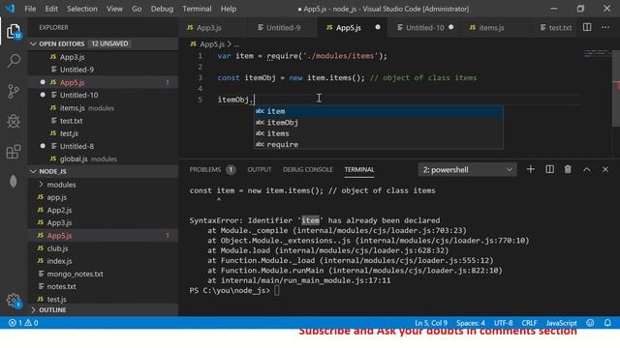The width and height of the screenshot is (620, 348).
Task: Open notifications bell in status bar
Action: click(x=607, y=323)
